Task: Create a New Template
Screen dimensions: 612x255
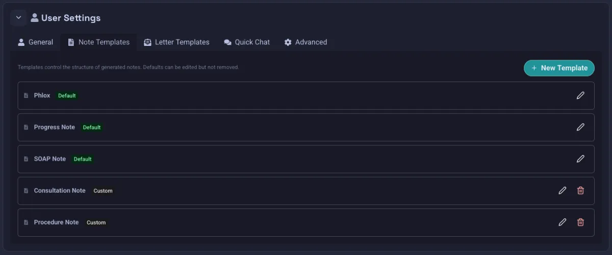Action: (559, 68)
